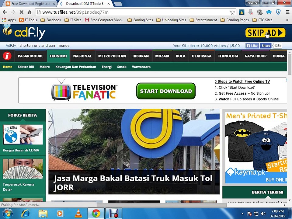292x219 pixels.
Task: Click Your Site Here advertising link
Action: [206, 46]
